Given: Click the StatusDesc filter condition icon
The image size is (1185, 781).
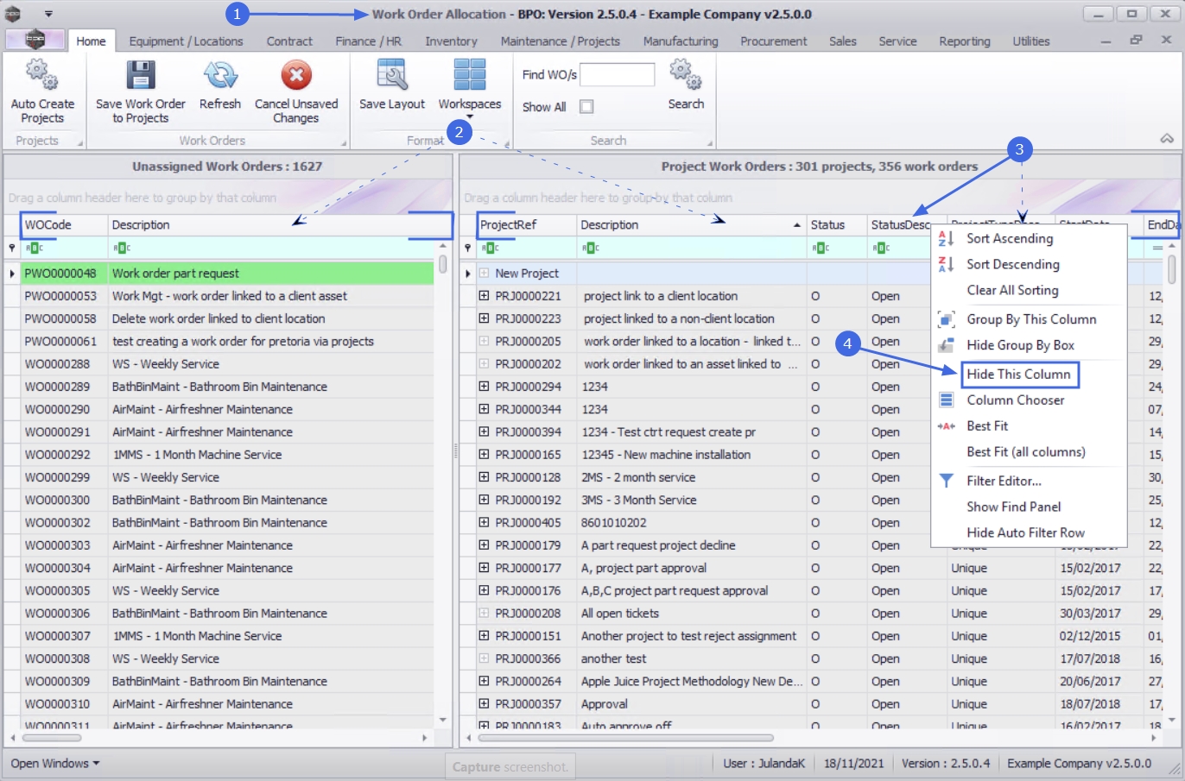Looking at the screenshot, I should (881, 249).
